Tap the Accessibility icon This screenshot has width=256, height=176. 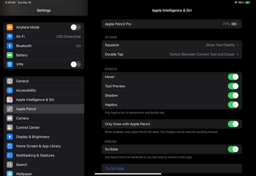[10, 90]
